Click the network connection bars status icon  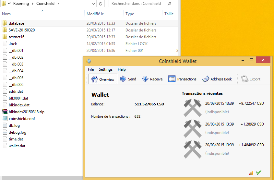[x=251, y=173]
